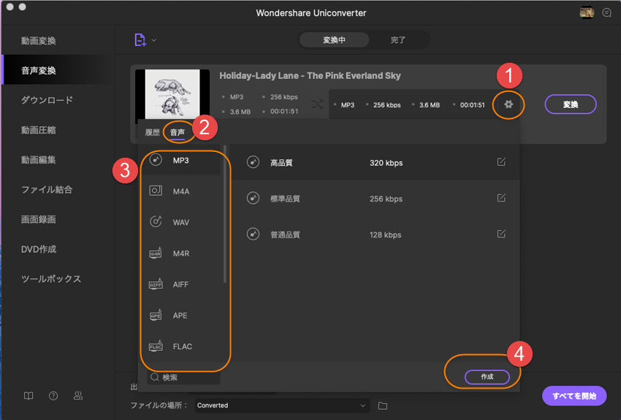Select the 標準品質 preset label

pyautogui.click(x=285, y=199)
